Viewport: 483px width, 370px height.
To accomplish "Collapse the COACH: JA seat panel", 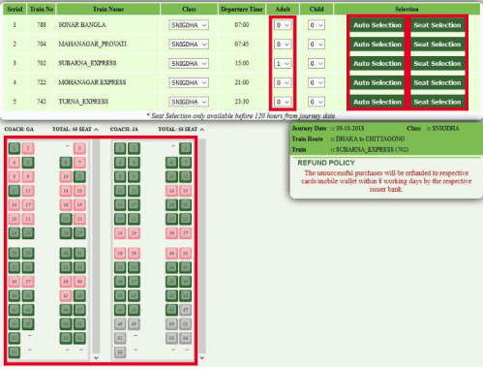I will click(x=202, y=130).
